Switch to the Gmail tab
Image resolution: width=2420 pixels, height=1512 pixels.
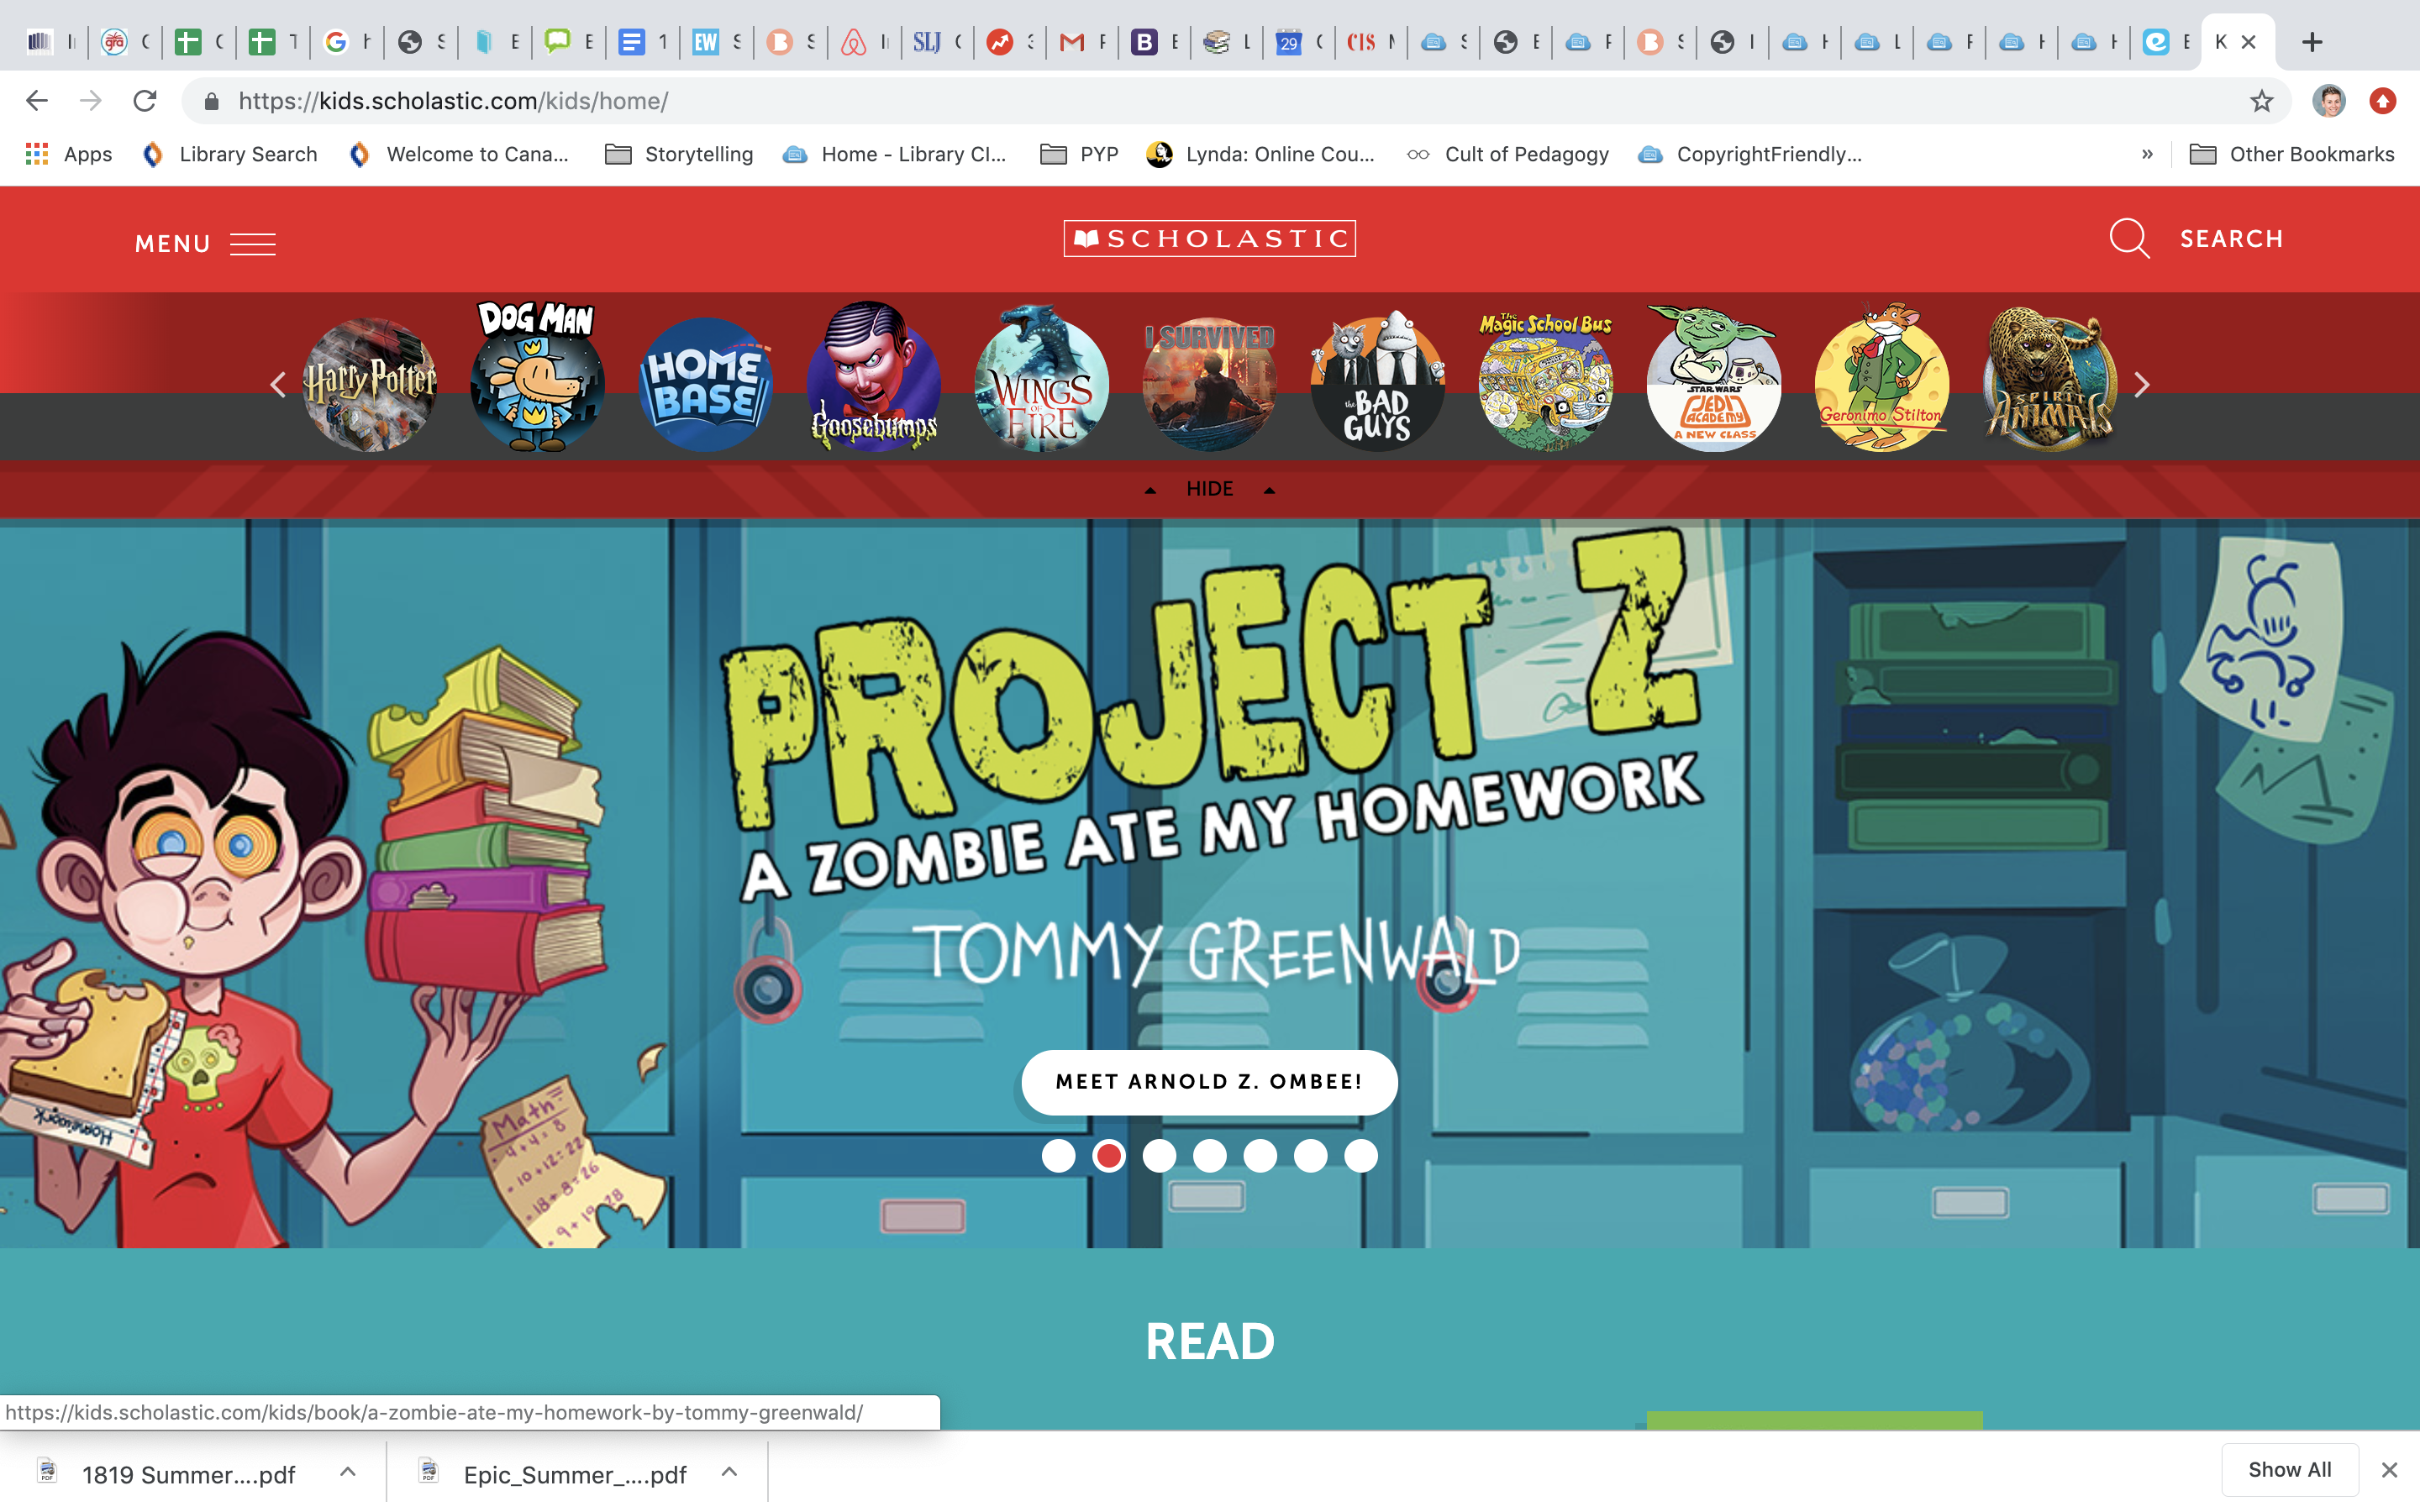coord(1084,42)
